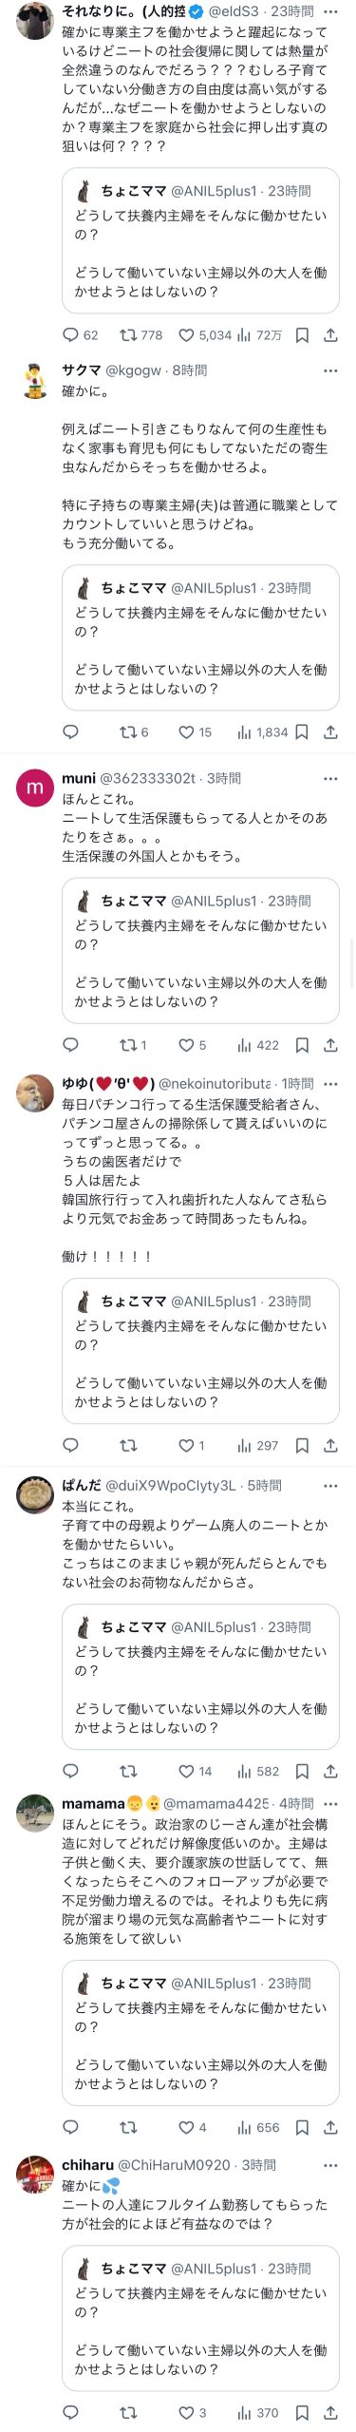This screenshot has width=356, height=2432.
Task: Repost chiharu's post
Action: click(128, 2412)
